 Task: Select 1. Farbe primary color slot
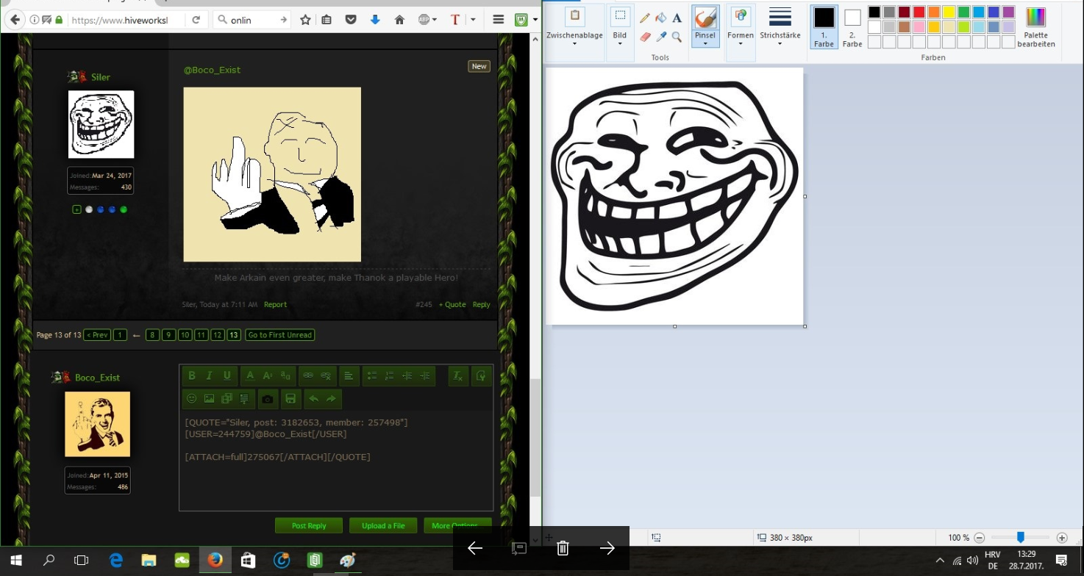pos(824,26)
